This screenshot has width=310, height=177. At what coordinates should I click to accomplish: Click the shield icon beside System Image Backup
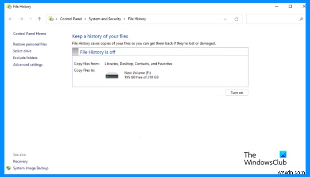[8, 168]
